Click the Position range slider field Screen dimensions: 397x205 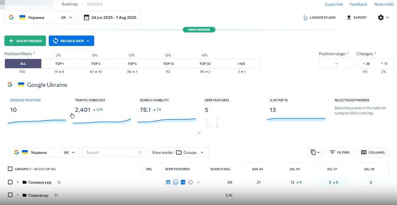336,64
